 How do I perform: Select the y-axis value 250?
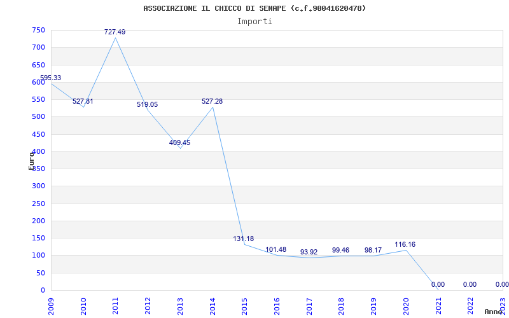tap(38, 204)
